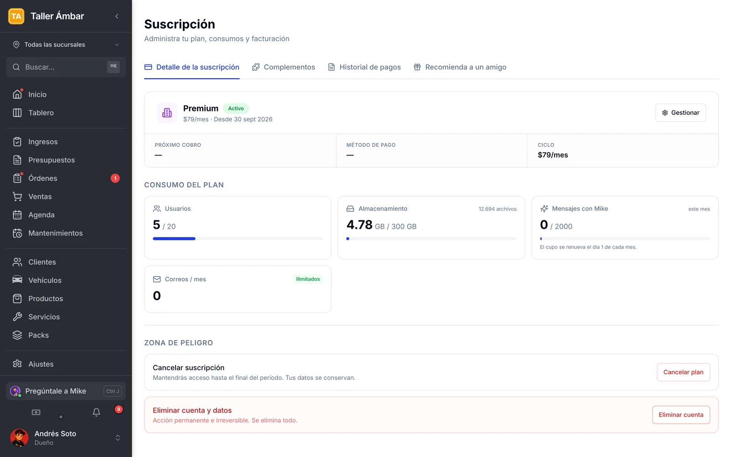This screenshot has width=731, height=457.
Task: Click the $79/mes value under Ciclo
Action: 553,155
